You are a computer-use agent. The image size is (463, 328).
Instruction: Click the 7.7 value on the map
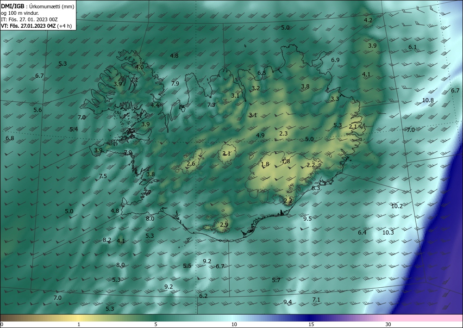click(148, 192)
